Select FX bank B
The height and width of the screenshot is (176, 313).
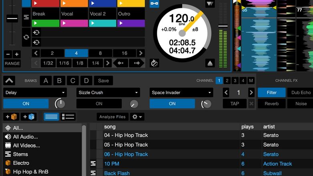pyautogui.click(x=59, y=81)
